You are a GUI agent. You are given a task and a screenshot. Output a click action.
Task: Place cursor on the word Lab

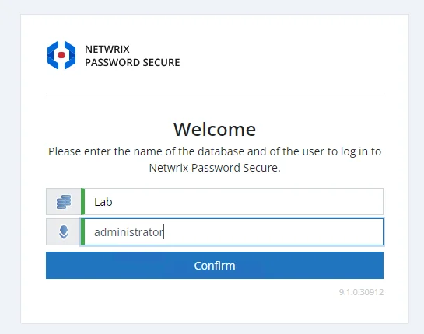pos(103,202)
